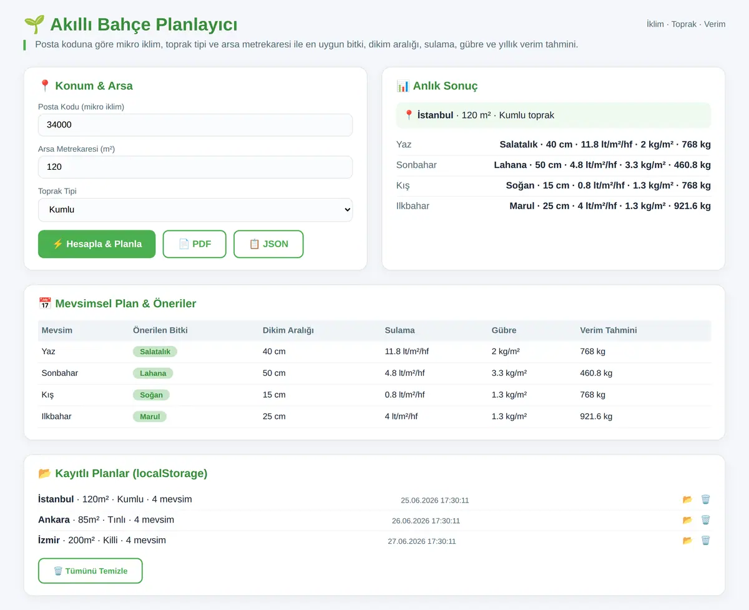749x610 pixels.
Task: Open the saved Ankara plan folder icon
Action: coord(687,520)
